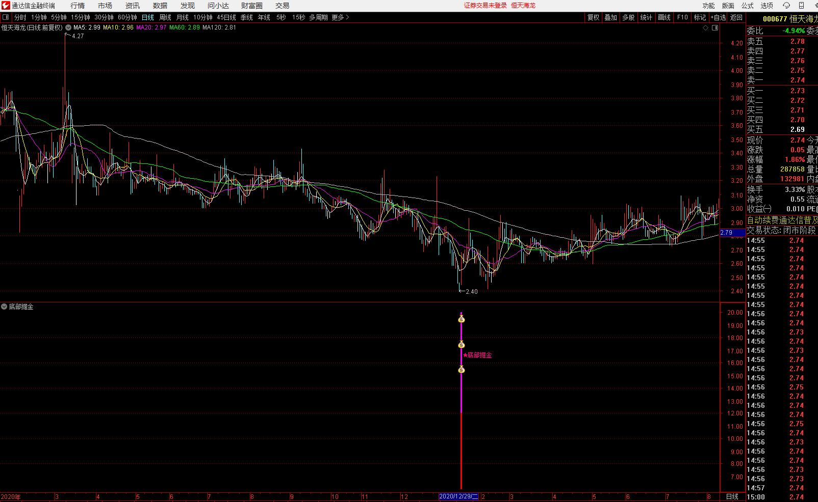The image size is (818, 502).
Task: Expand 底部掘金 indicator dropdown arrow
Action: click(x=4, y=307)
